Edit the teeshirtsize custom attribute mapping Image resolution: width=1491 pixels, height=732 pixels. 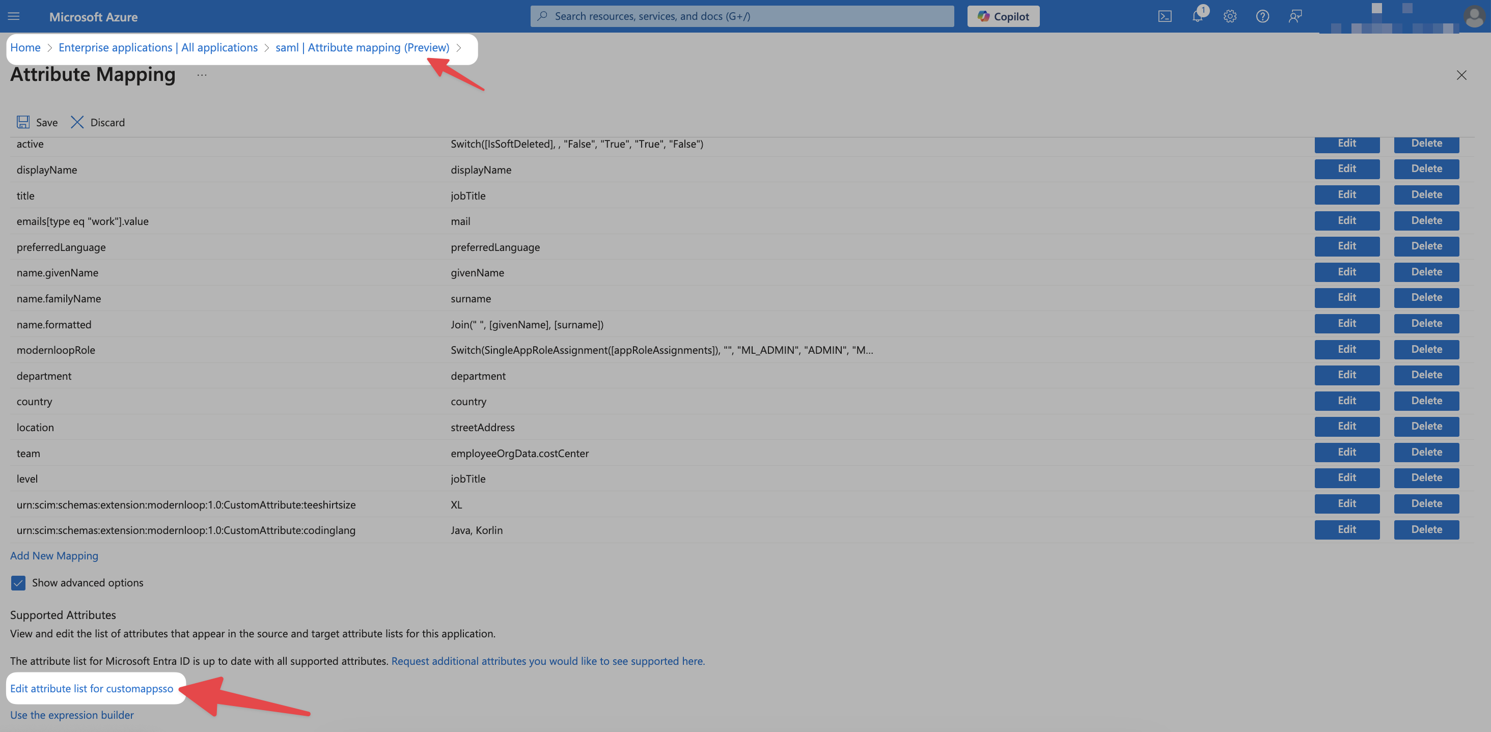click(x=1347, y=504)
